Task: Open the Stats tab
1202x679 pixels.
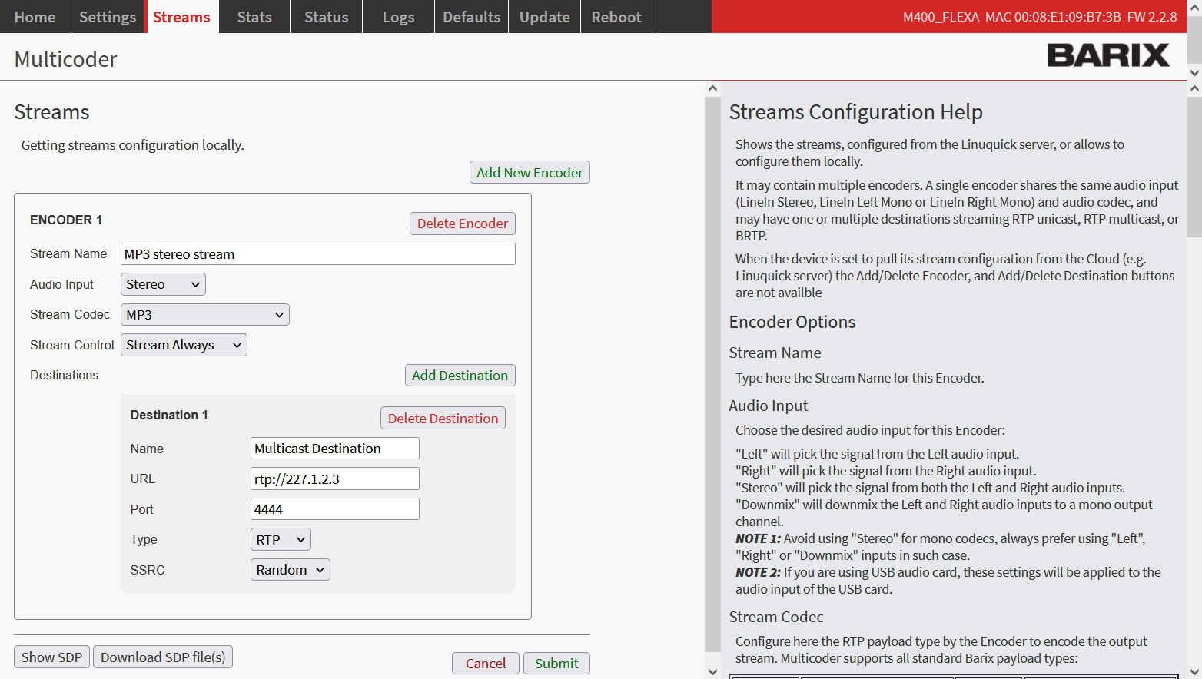Action: (254, 17)
